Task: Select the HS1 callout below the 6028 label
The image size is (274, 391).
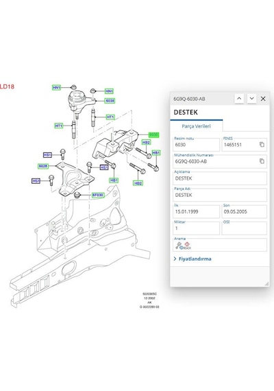Action: [x=36, y=181]
